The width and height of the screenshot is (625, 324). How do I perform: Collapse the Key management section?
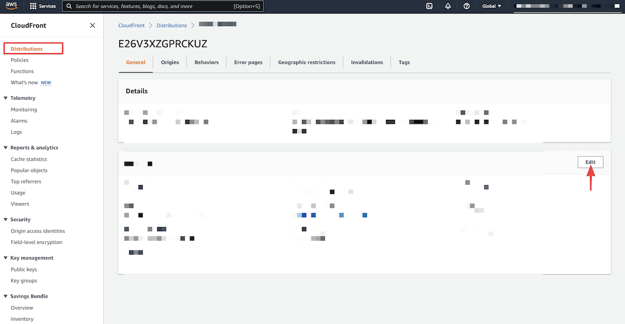[x=5, y=258]
